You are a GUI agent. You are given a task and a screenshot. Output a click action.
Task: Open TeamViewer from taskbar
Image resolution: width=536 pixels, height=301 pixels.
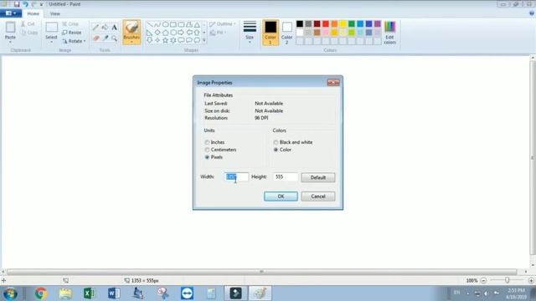point(187,293)
